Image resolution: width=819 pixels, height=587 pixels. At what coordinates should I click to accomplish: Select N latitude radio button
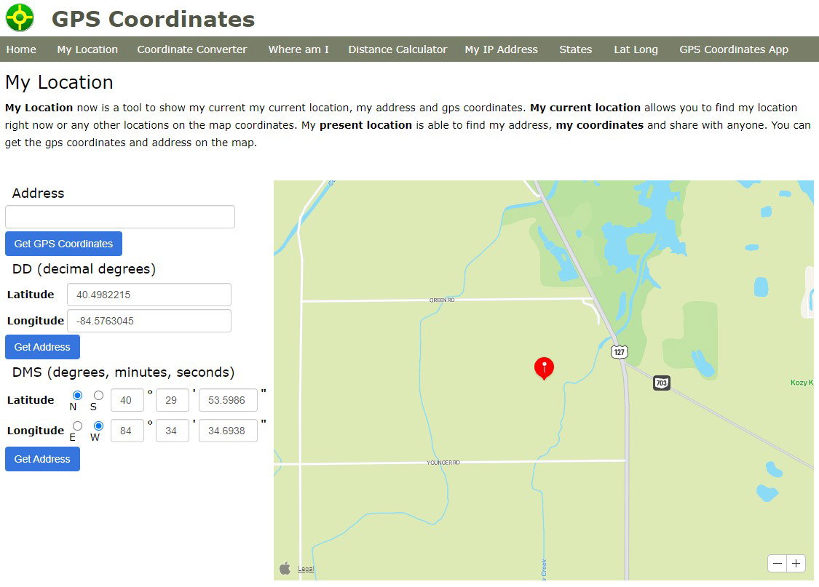tap(77, 395)
